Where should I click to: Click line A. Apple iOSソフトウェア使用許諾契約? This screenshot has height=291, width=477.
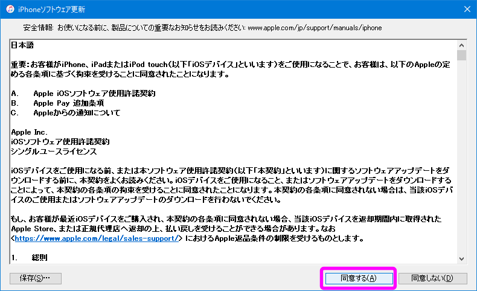coord(83,94)
